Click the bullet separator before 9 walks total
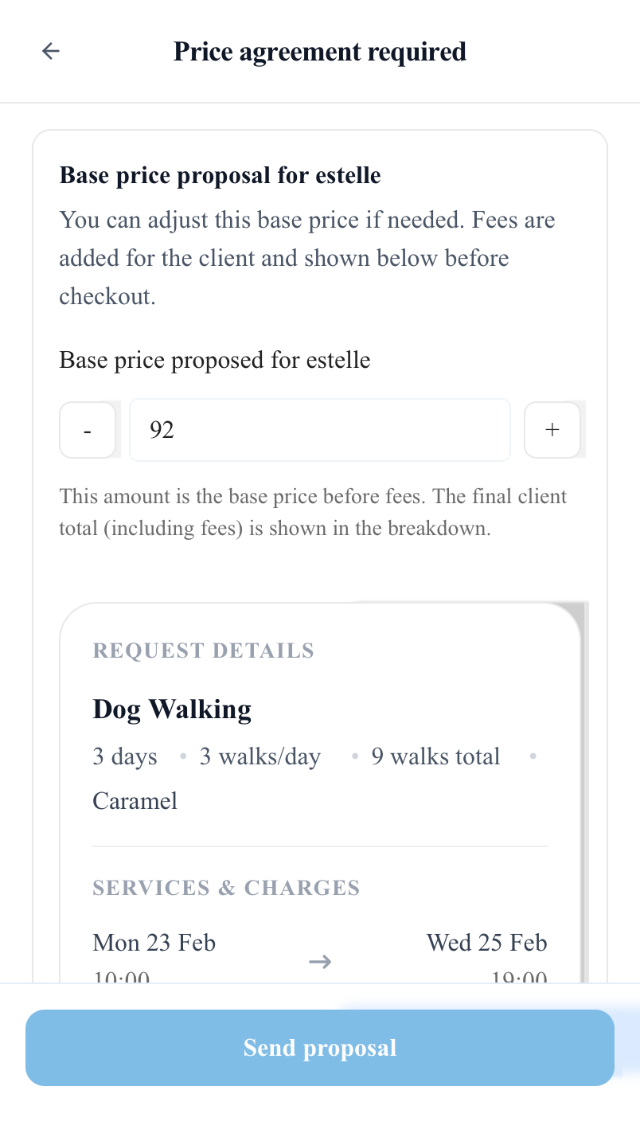The height and width of the screenshot is (1137, 640). (354, 755)
